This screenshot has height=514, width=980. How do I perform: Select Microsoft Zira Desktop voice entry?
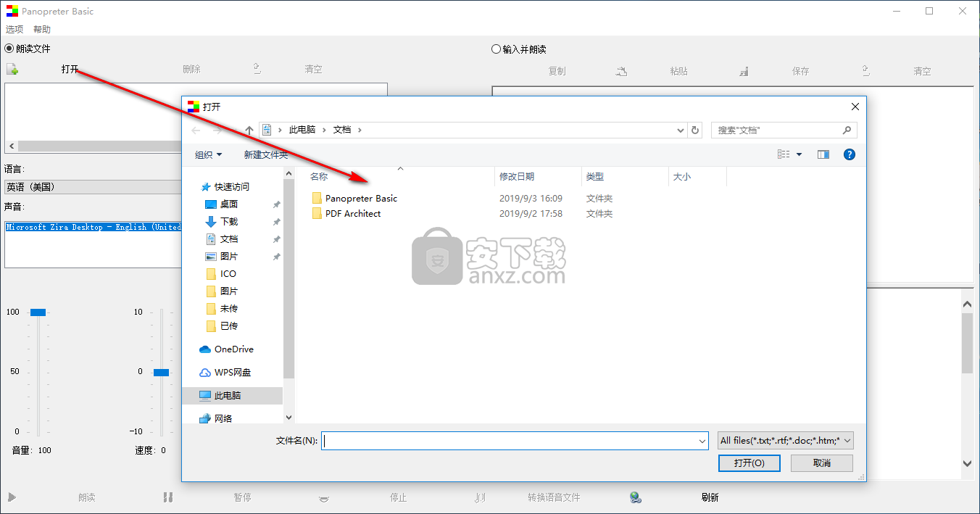point(94,227)
